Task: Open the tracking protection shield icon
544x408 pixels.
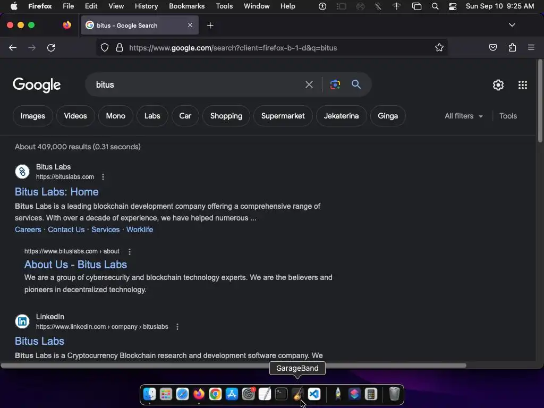Action: (x=105, y=47)
